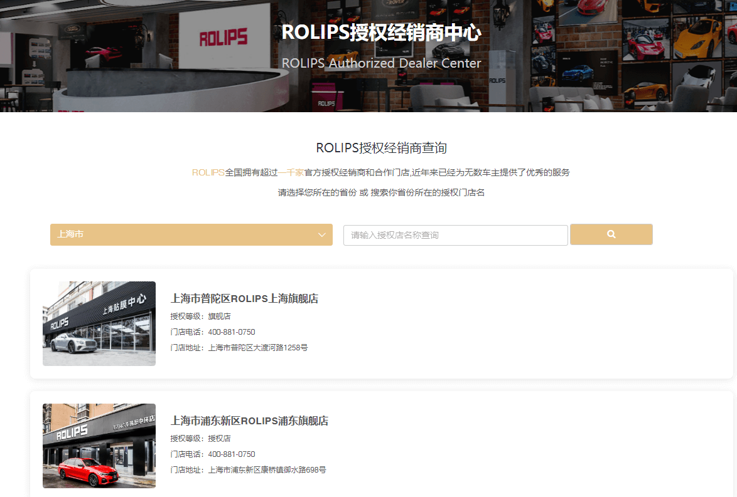Screen dimensions: 737x497
Task: Click the ROLIPS Authorized Dealer Center subtitle
Action: (381, 63)
